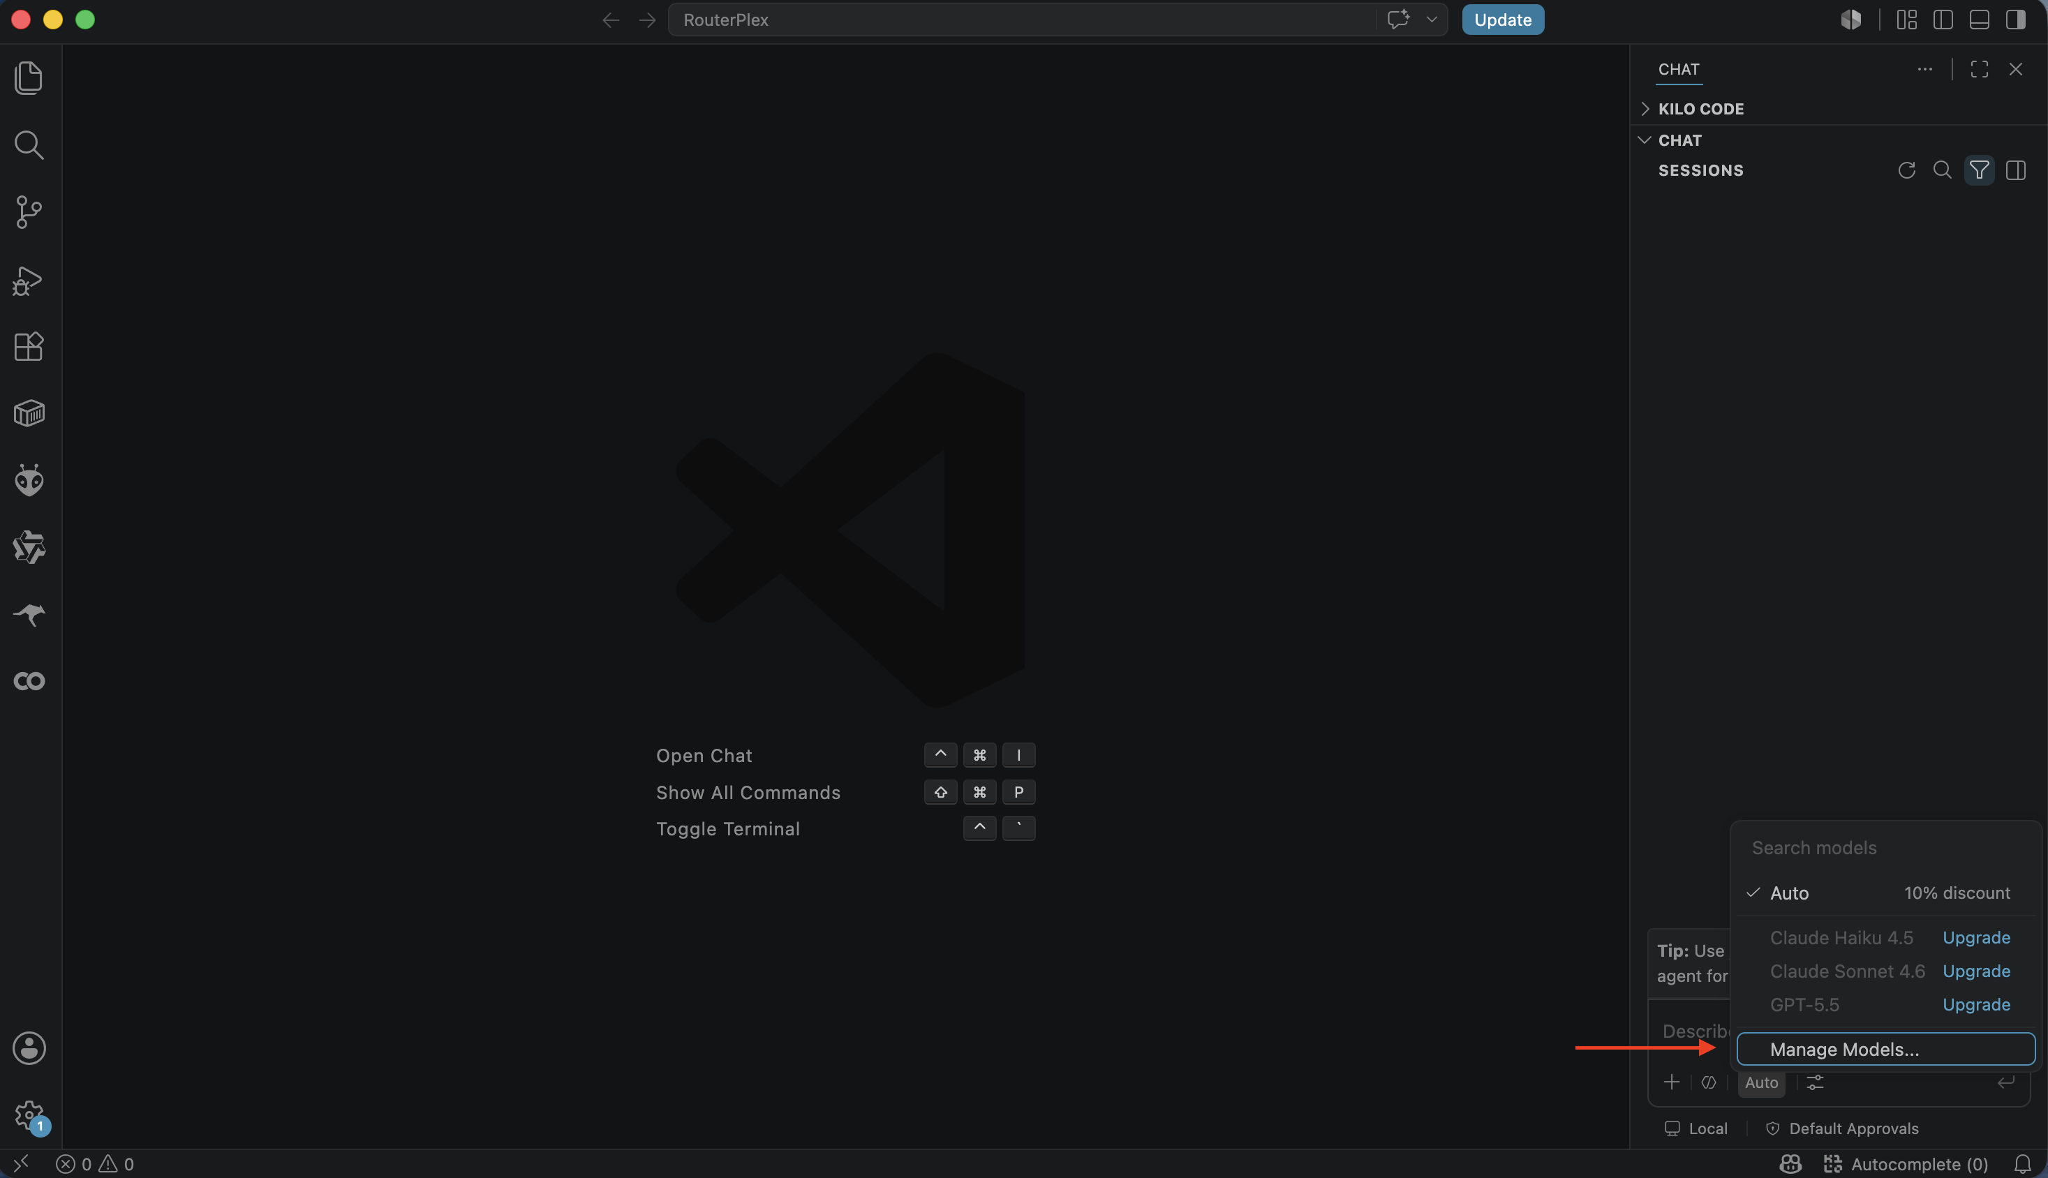This screenshot has width=2048, height=1178.
Task: Click the blue Update button
Action: point(1503,20)
